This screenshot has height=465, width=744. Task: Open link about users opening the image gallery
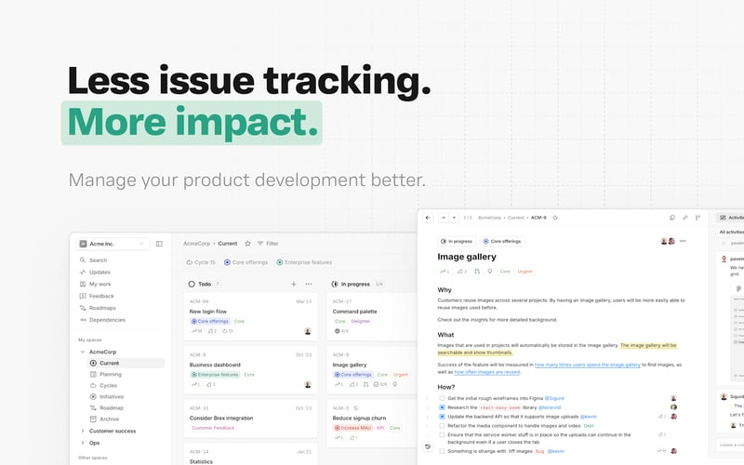588,365
